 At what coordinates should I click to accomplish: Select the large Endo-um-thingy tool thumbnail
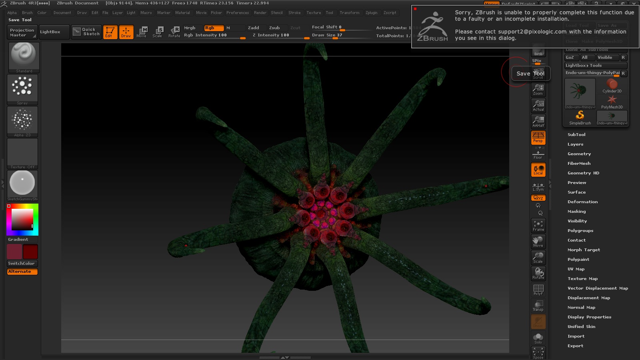coord(580,94)
